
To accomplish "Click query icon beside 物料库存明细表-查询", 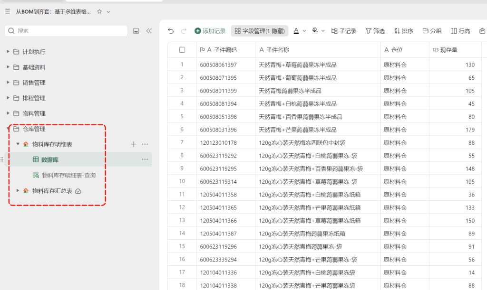I will coord(36,175).
